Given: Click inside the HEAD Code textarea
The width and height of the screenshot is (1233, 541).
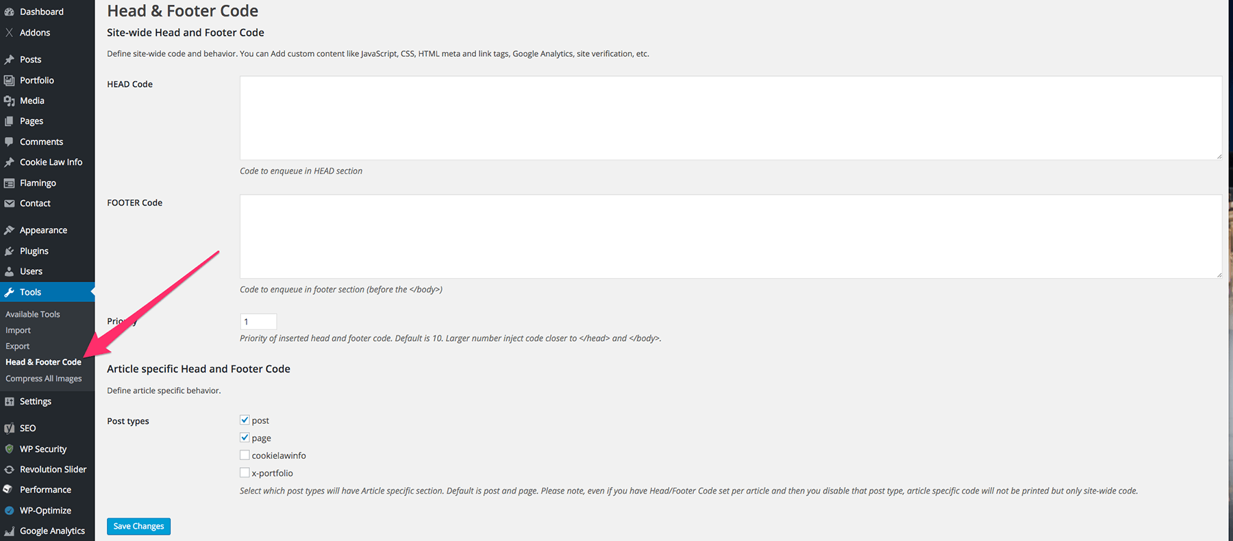Looking at the screenshot, I should (730, 118).
